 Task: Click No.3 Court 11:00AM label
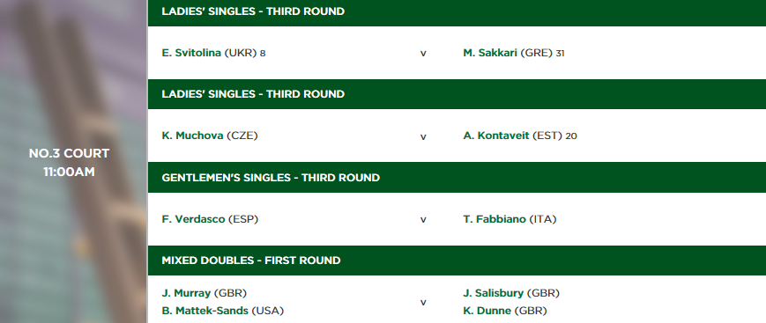(69, 163)
